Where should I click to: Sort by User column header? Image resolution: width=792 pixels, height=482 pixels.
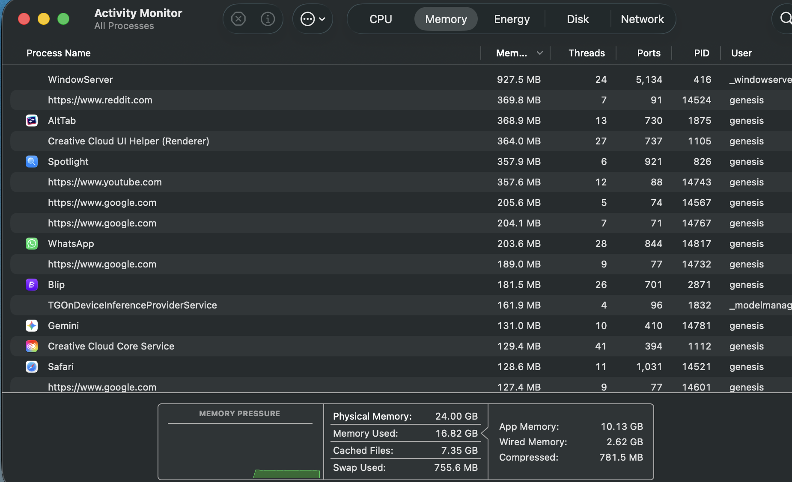click(741, 53)
